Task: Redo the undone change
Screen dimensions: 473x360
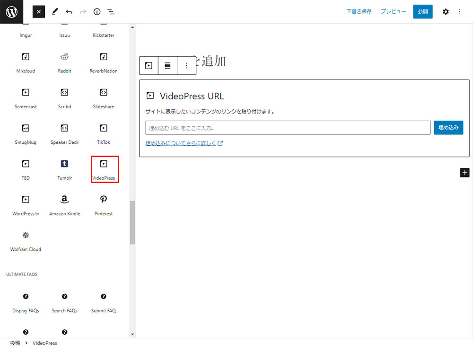Action: coord(83,12)
